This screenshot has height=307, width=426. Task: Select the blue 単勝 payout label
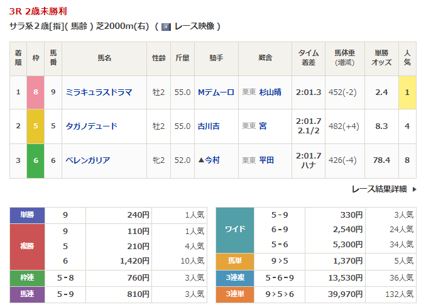[x=27, y=215]
